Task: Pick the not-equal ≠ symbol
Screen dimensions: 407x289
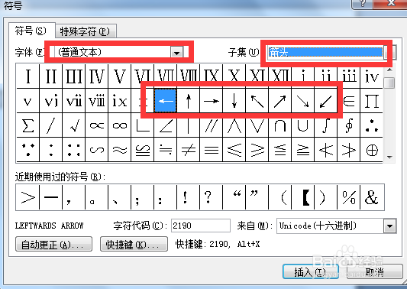Action: click(189, 150)
